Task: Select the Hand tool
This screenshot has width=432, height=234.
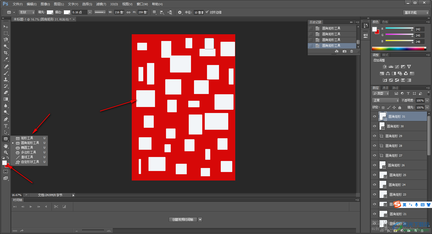Action: coord(6,146)
